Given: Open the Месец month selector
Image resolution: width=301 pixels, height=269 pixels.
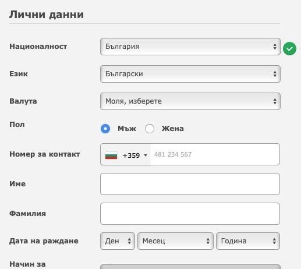Looking at the screenshot, I should 175,241.
